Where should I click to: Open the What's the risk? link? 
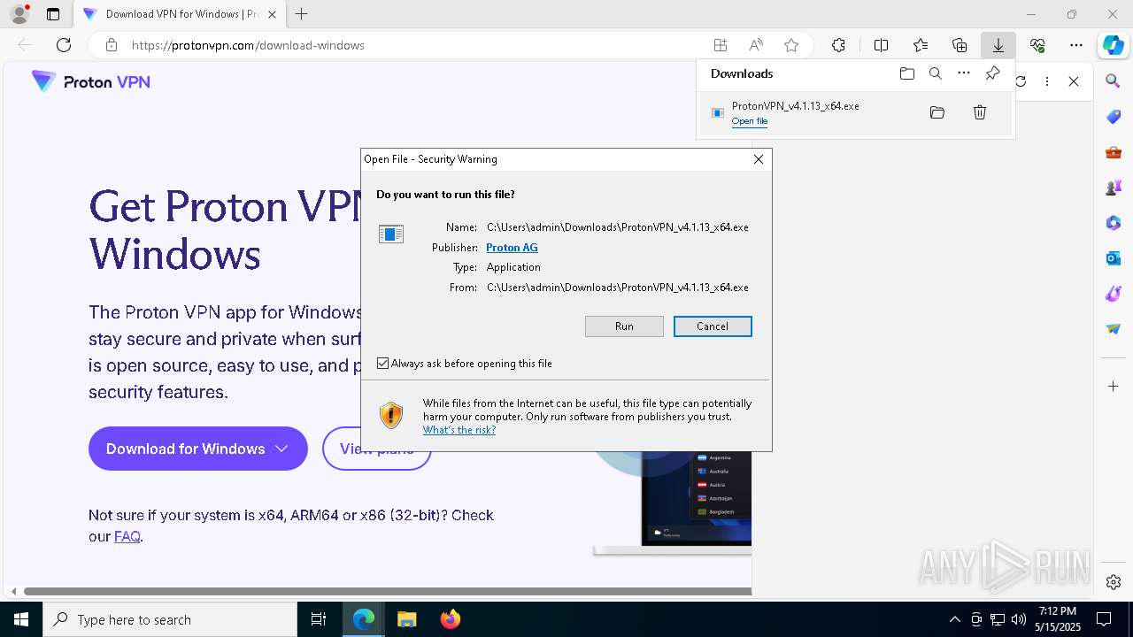459,430
